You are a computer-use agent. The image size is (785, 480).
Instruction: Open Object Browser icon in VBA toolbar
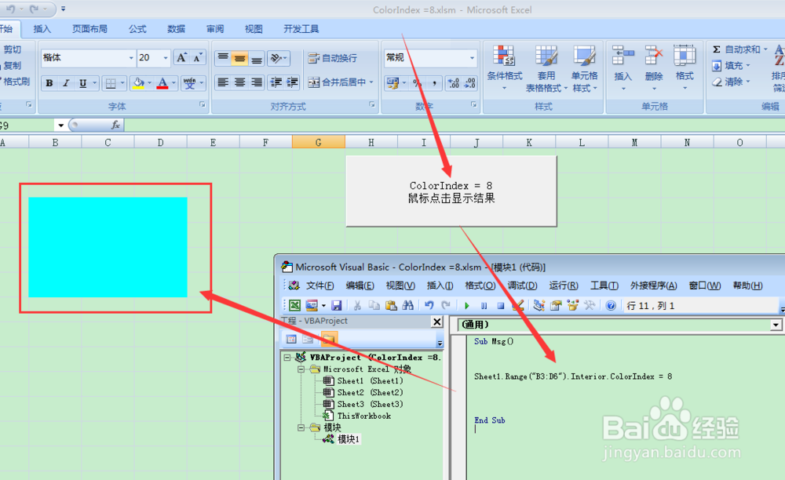pyautogui.click(x=573, y=306)
